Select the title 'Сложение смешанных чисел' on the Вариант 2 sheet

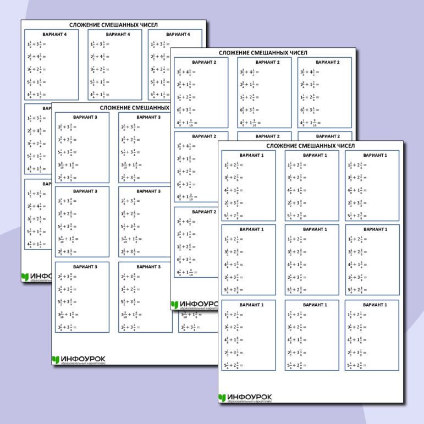click(263, 53)
